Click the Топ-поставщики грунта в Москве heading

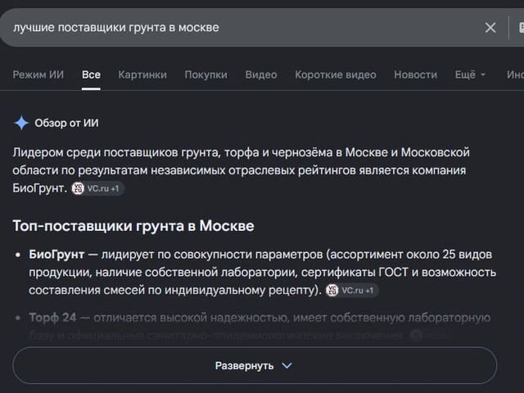133,226
